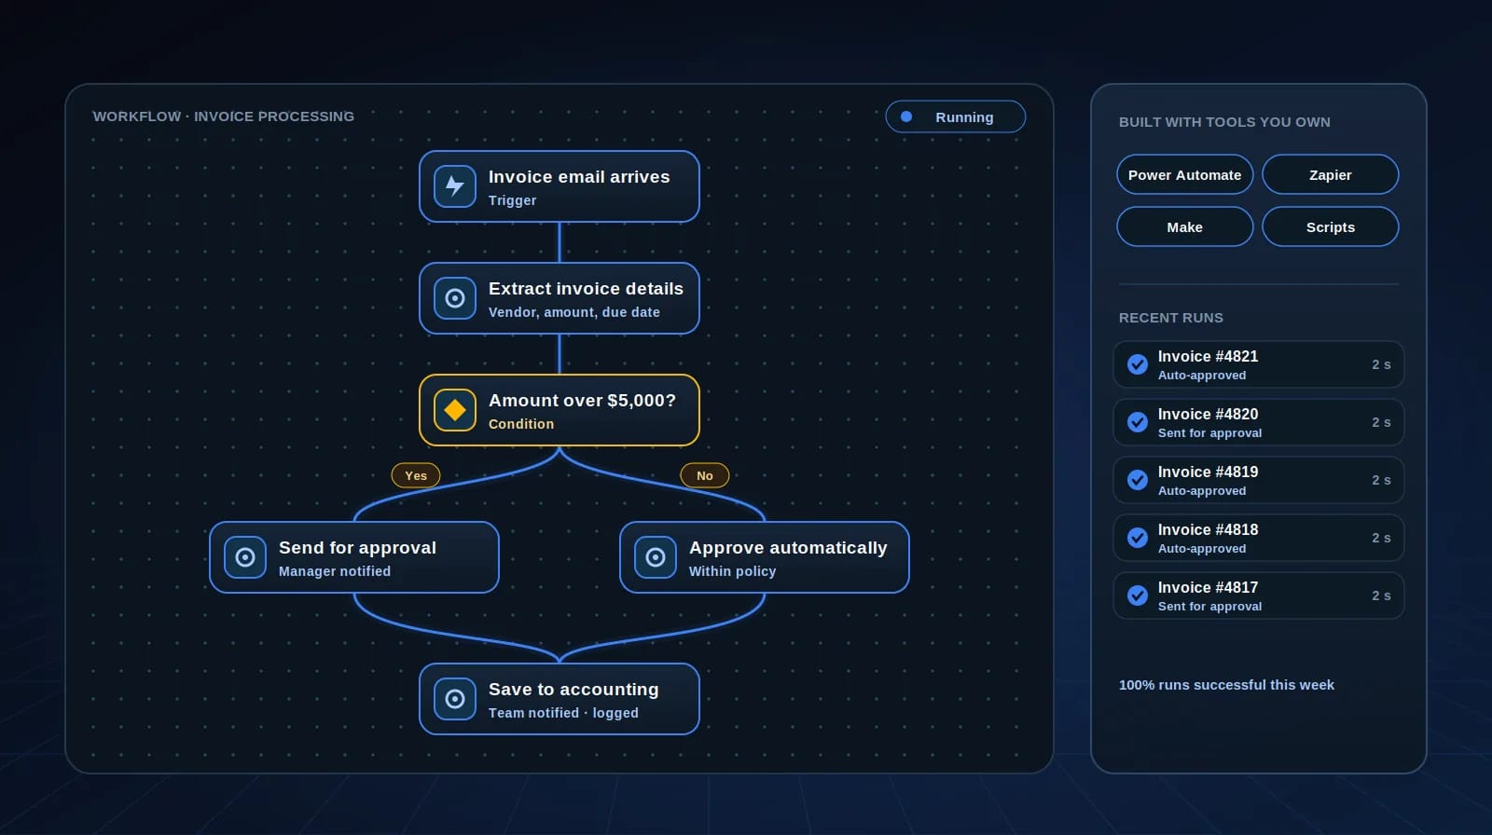Select the No branch label
The image size is (1492, 835).
click(x=705, y=475)
